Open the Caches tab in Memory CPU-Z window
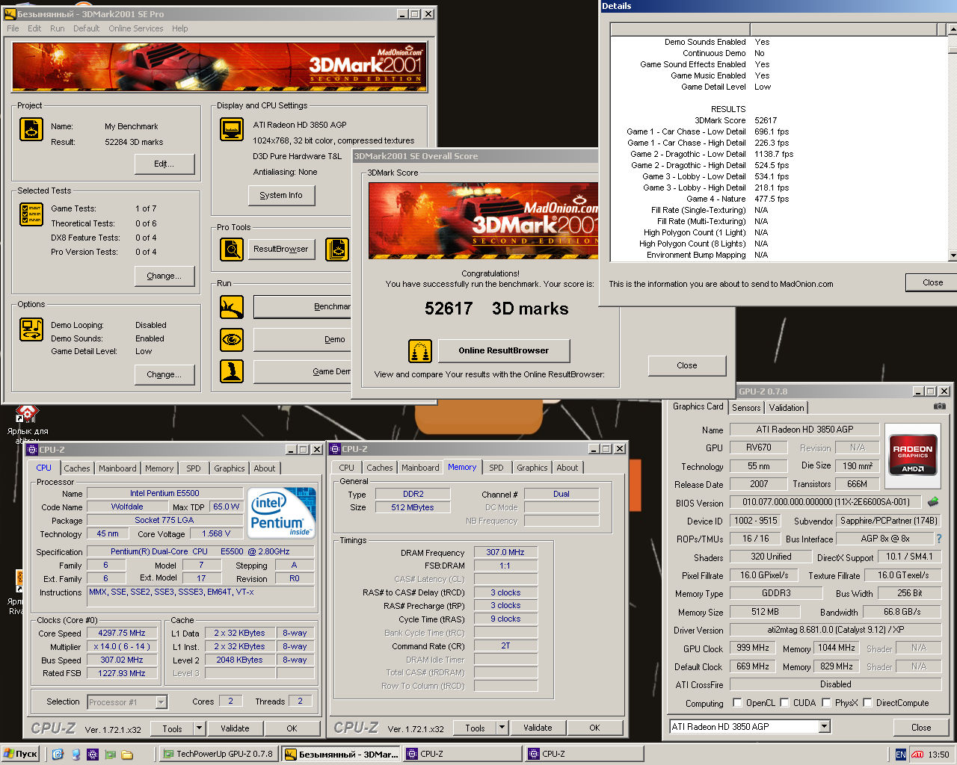Image resolution: width=957 pixels, height=765 pixels. (379, 468)
